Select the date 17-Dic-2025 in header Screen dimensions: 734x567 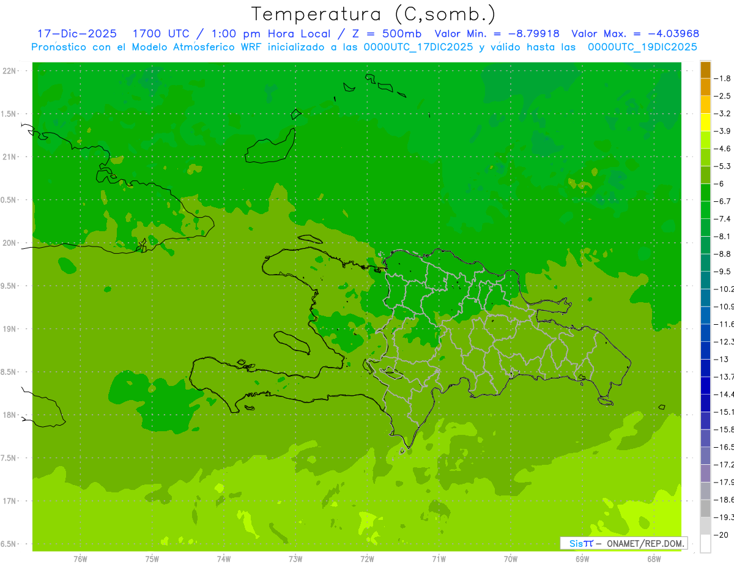click(x=77, y=34)
